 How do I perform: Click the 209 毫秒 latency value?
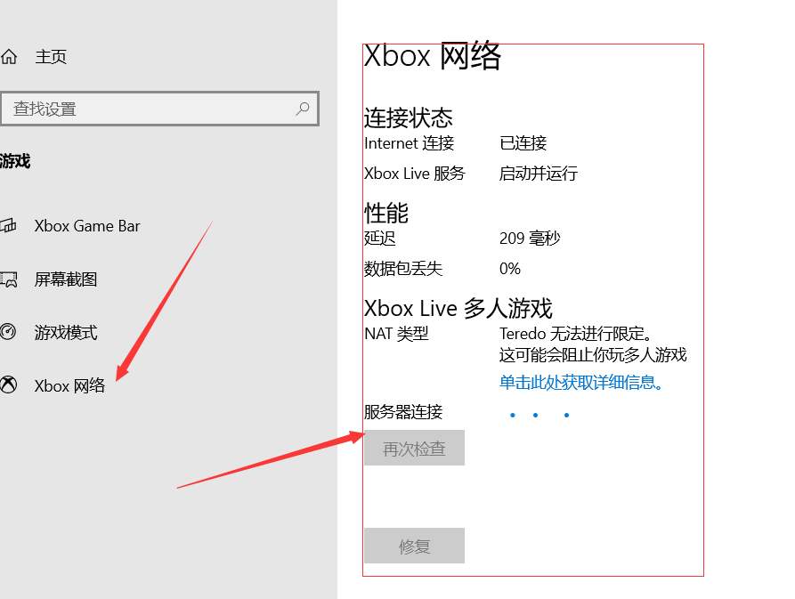click(x=530, y=239)
